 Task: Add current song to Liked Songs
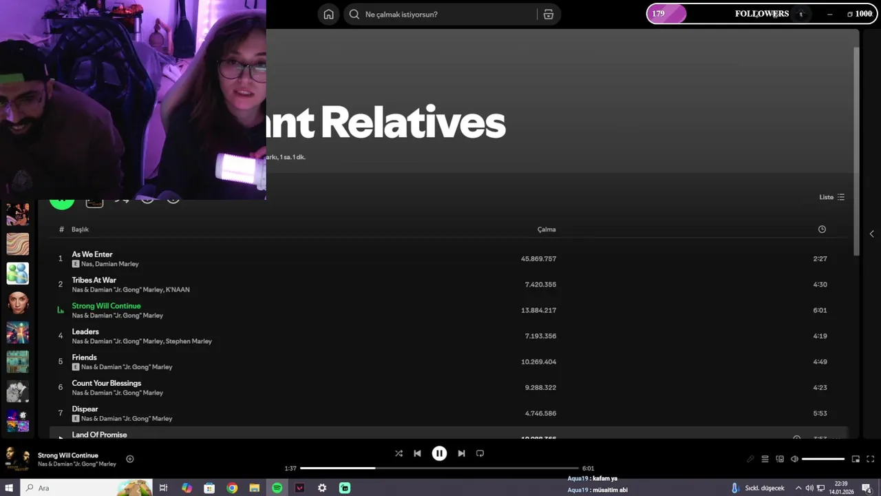pyautogui.click(x=130, y=459)
